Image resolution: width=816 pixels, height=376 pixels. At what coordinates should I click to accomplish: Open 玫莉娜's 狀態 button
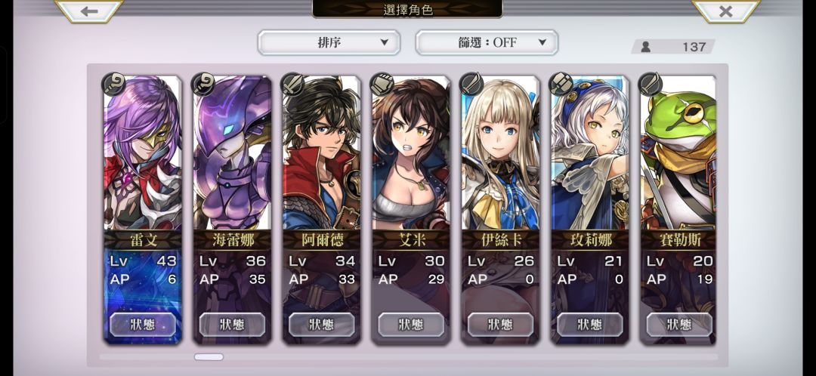click(590, 325)
